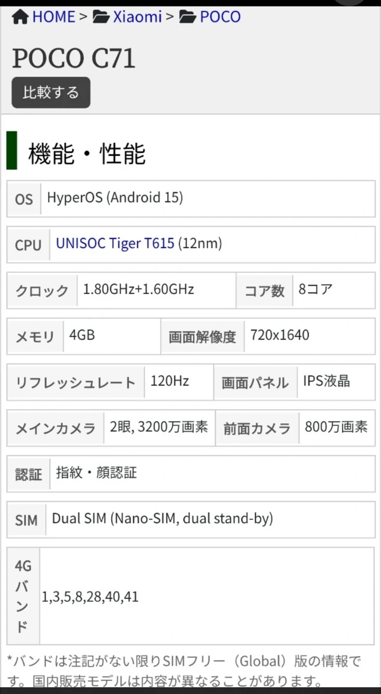Go to the Xiaomi breadcrumb link

pyautogui.click(x=137, y=17)
